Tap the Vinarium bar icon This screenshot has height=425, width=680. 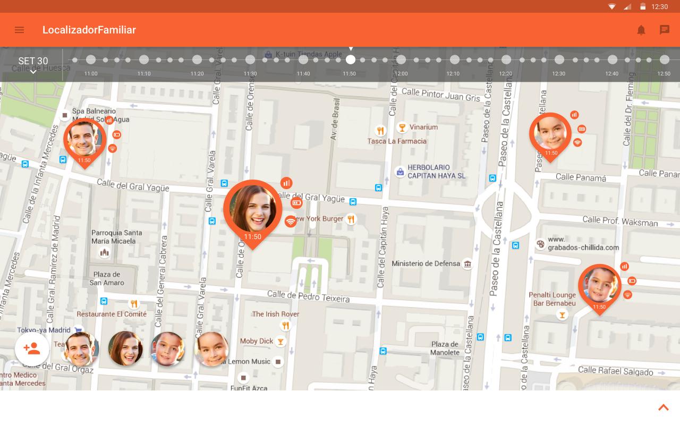pos(402,127)
